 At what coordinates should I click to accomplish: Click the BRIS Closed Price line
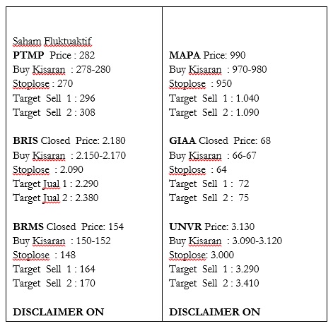(69, 140)
